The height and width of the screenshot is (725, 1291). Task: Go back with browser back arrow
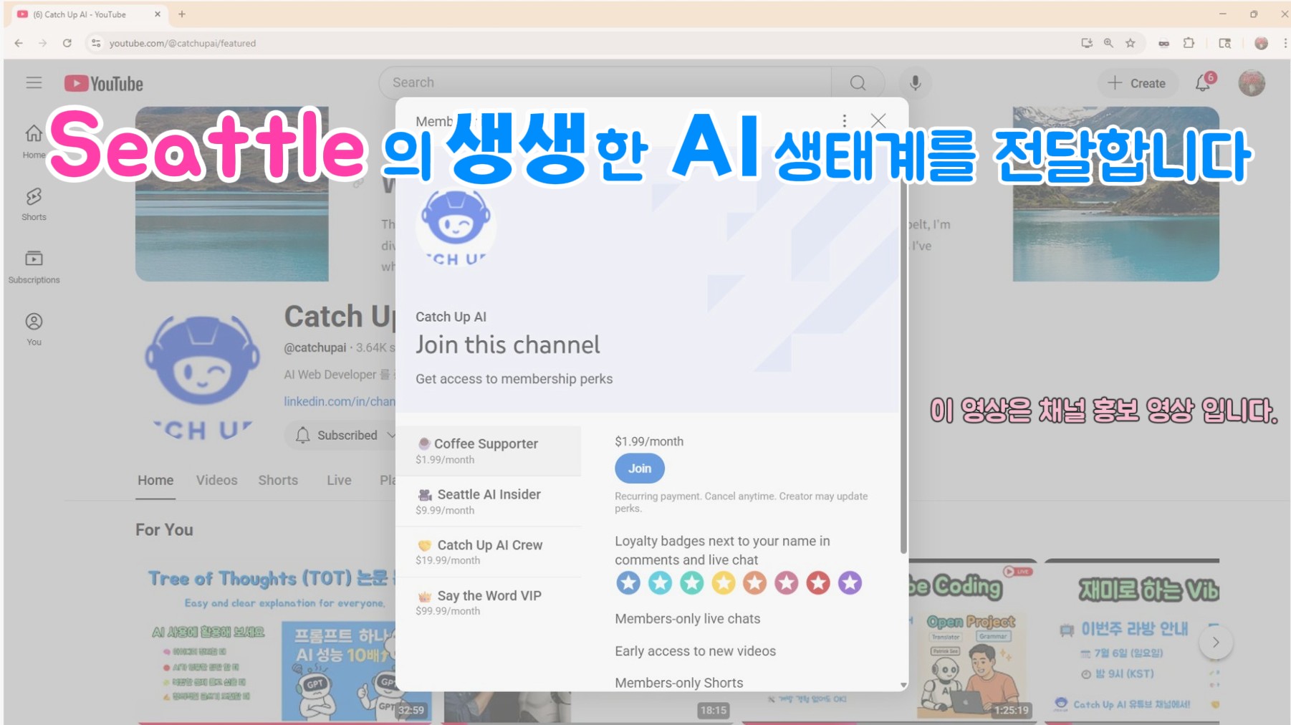click(19, 43)
